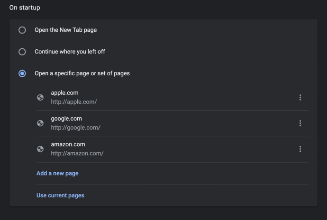Open more actions menu for amazon.com
The image size is (327, 220).
click(300, 149)
